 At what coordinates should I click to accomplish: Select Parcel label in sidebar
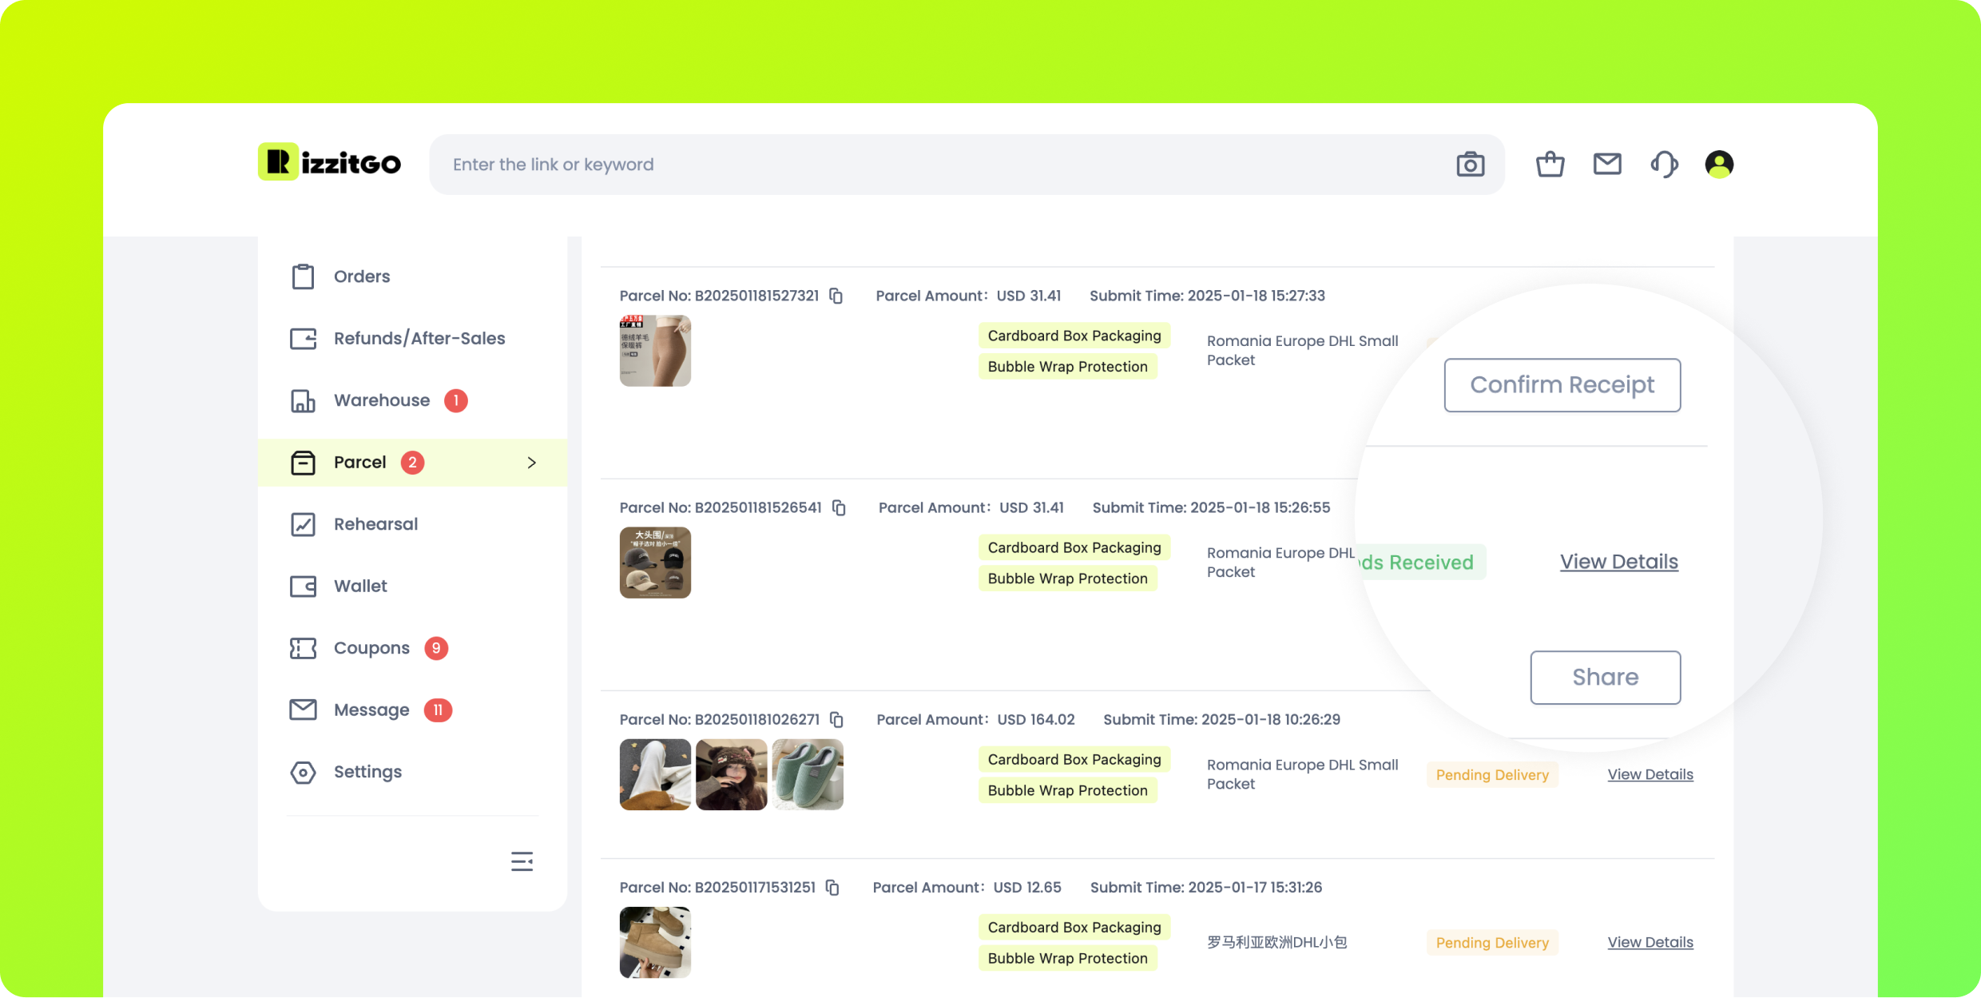pyautogui.click(x=359, y=463)
